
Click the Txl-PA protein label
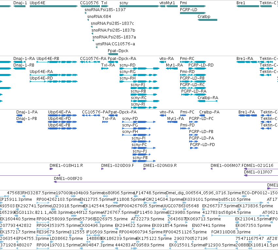109,119
